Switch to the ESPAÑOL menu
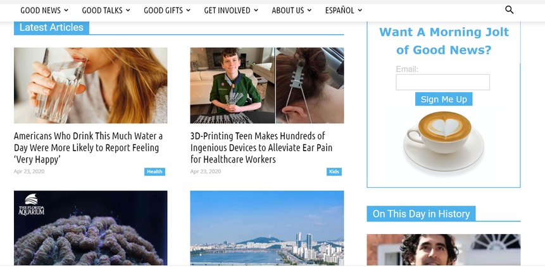This screenshot has height=267, width=545. point(344,10)
